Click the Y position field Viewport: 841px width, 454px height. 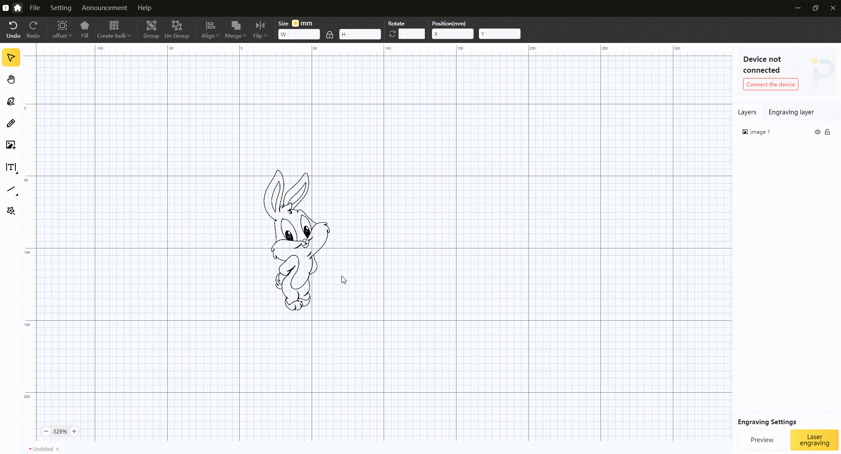click(x=500, y=34)
